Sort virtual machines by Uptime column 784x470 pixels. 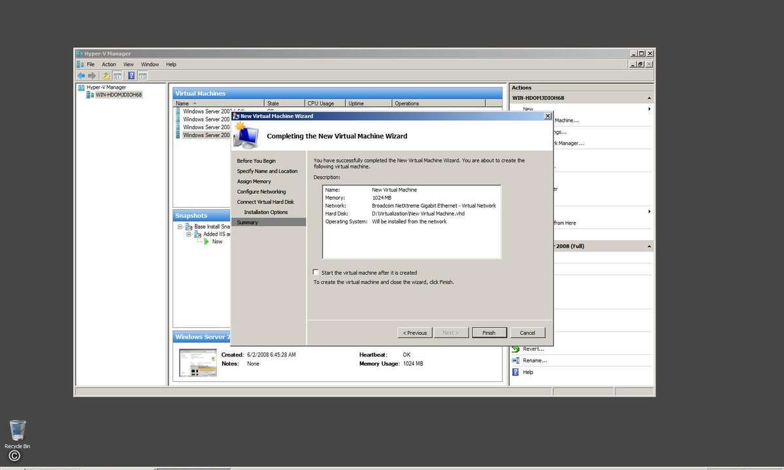coord(369,103)
